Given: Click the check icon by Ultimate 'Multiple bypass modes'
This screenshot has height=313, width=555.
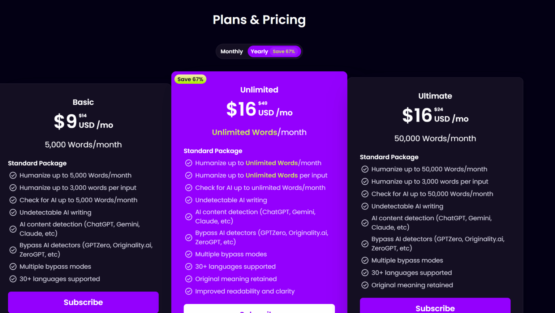Looking at the screenshot, I should [365, 260].
